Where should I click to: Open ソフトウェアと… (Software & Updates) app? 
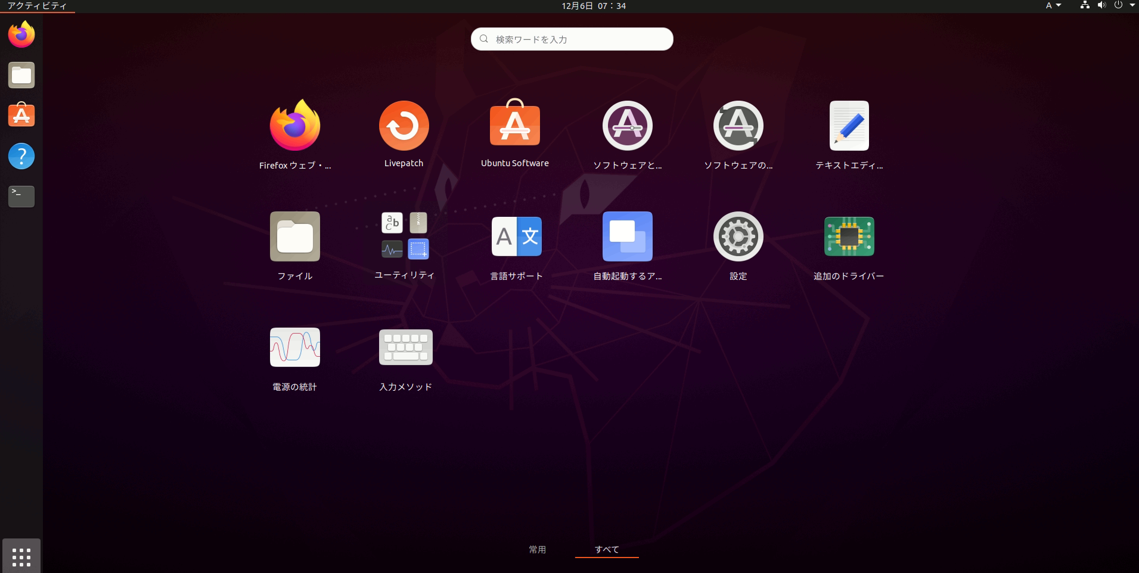[628, 126]
